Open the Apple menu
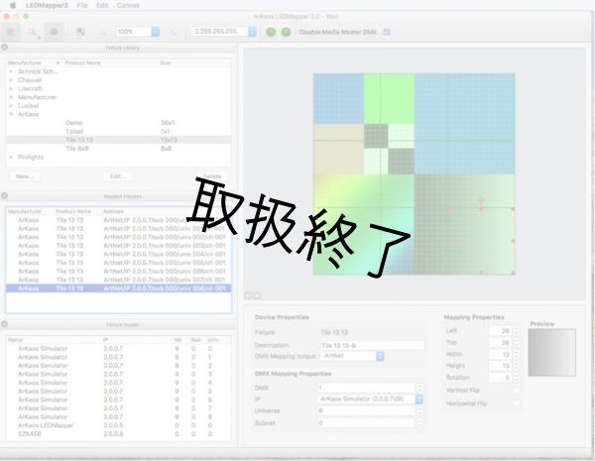The height and width of the screenshot is (461, 595). pos(13,5)
